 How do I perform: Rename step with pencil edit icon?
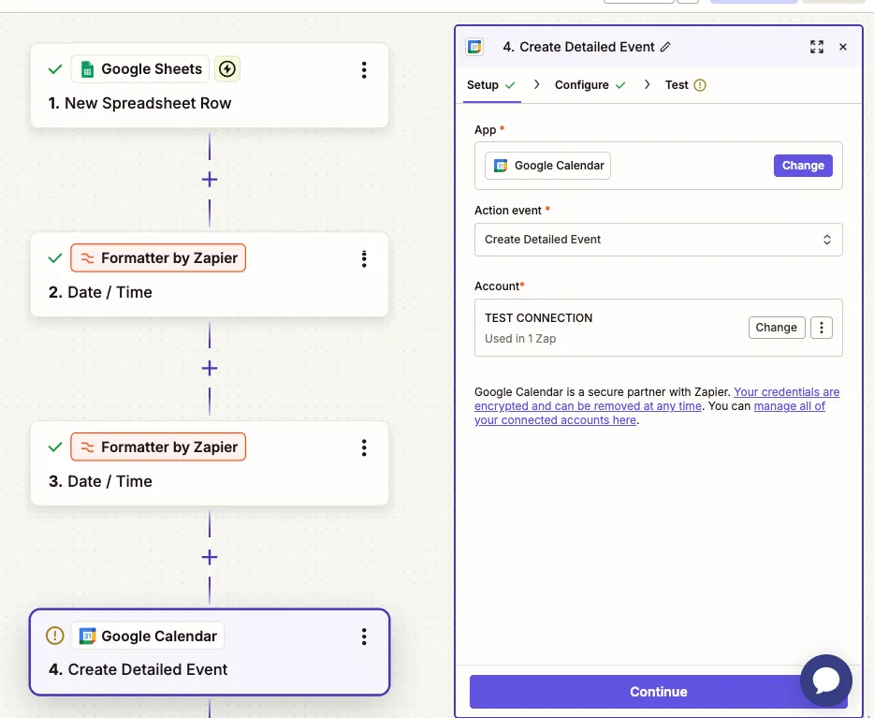(665, 47)
